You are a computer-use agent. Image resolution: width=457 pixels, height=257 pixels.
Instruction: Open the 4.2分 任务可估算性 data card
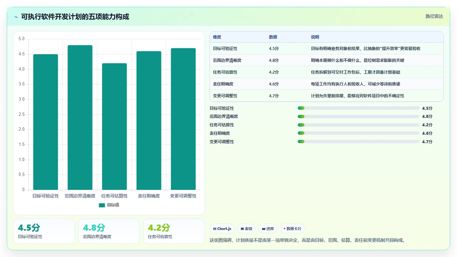click(174, 231)
